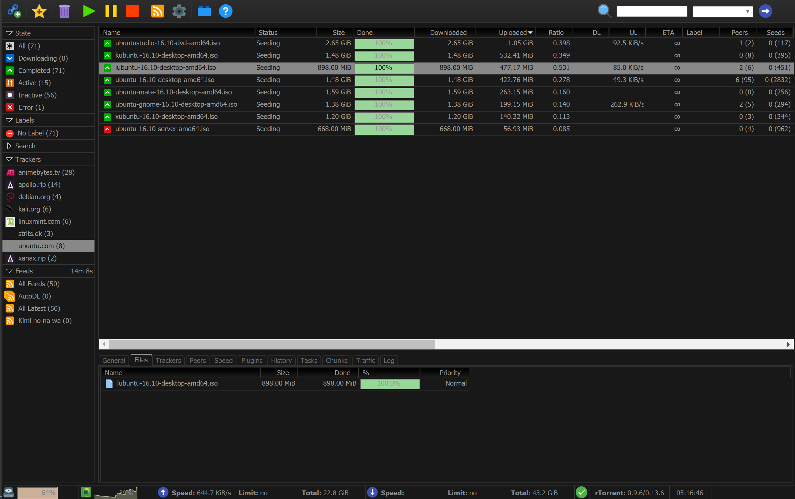This screenshot has height=499, width=795.
Task: Collapse the State panel section
Action: (x=9, y=33)
